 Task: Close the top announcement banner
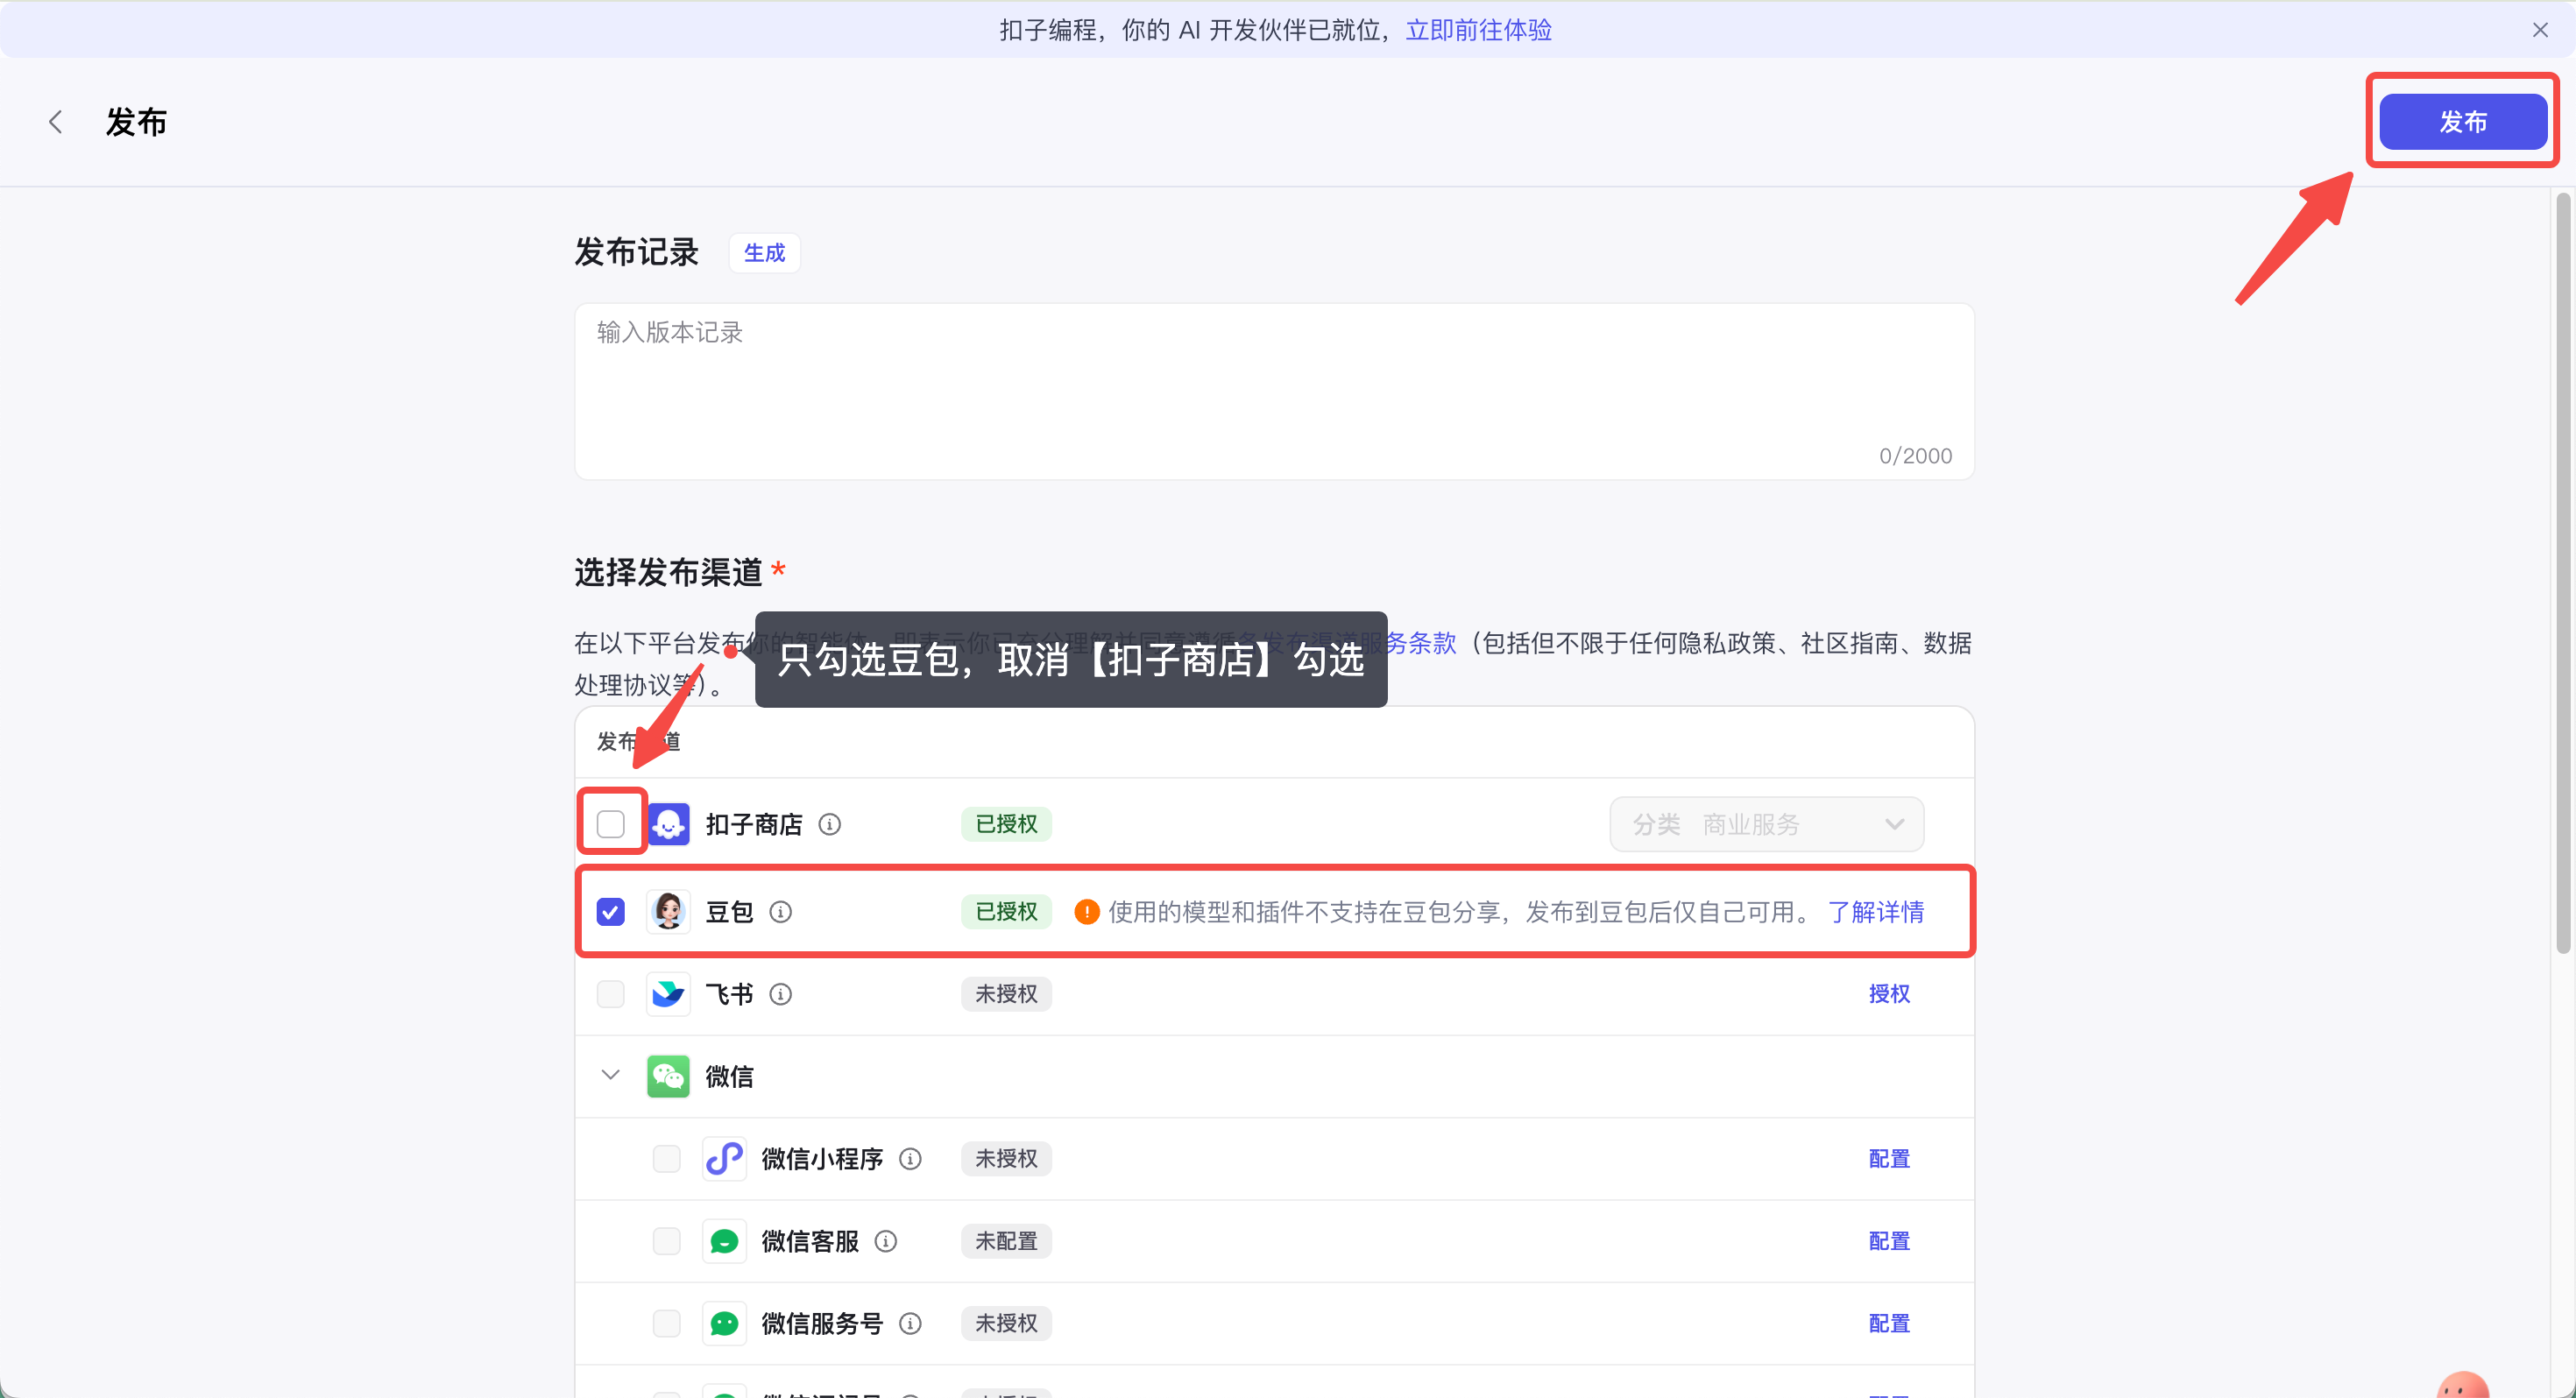pos(2540,30)
